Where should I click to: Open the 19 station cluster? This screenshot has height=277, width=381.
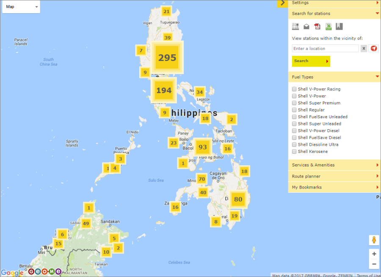pos(235,216)
